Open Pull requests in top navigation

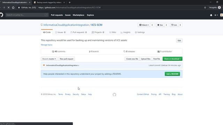(57, 15)
